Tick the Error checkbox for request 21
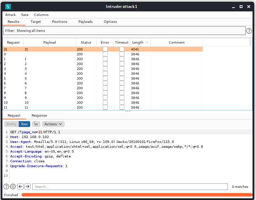Image resolution: width=256 pixels, height=200 pixels. click(105, 49)
